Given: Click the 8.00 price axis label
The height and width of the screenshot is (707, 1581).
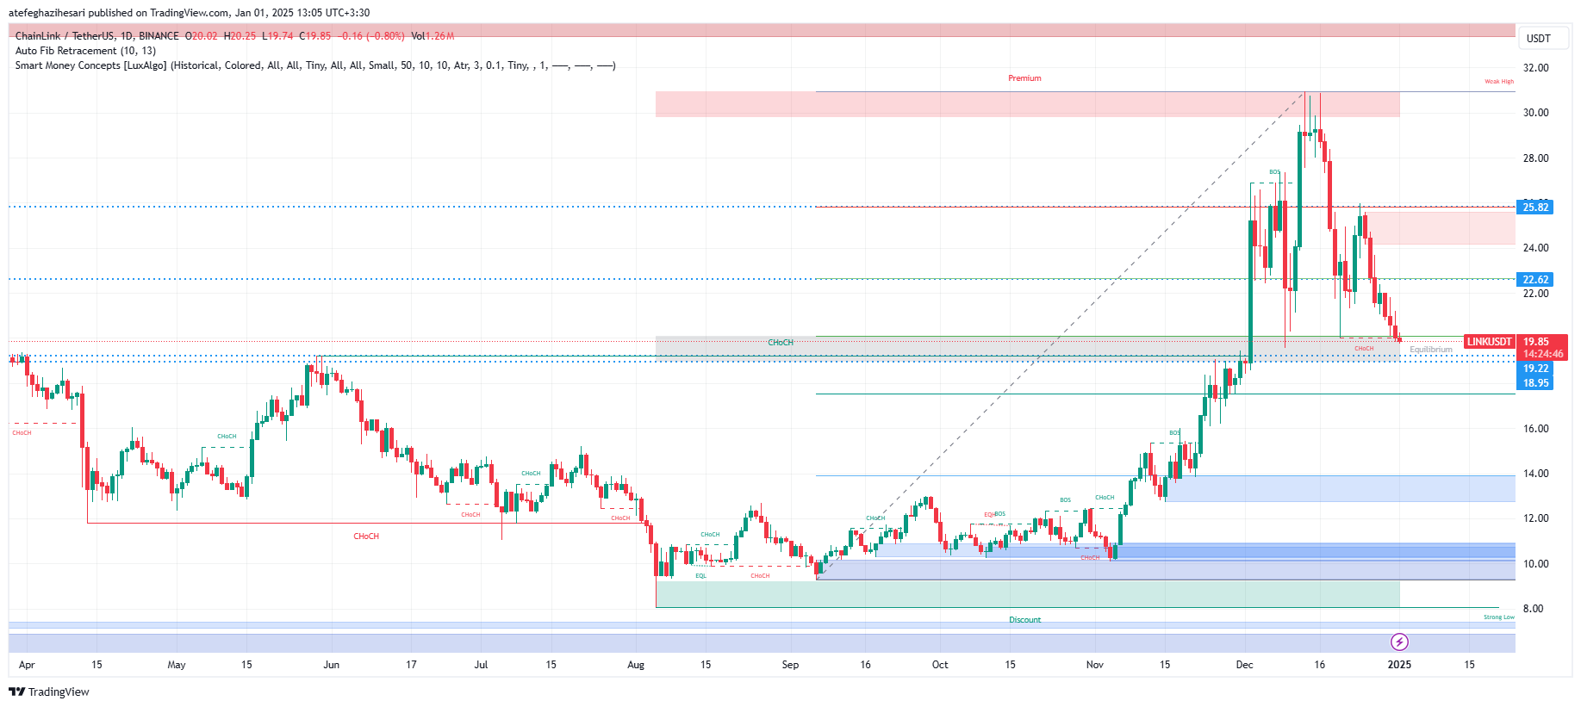Looking at the screenshot, I should coord(1533,609).
